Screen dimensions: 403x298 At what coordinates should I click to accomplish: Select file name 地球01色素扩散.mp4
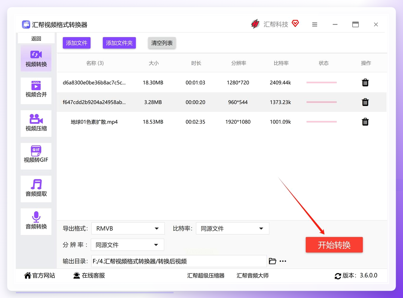(x=94, y=122)
